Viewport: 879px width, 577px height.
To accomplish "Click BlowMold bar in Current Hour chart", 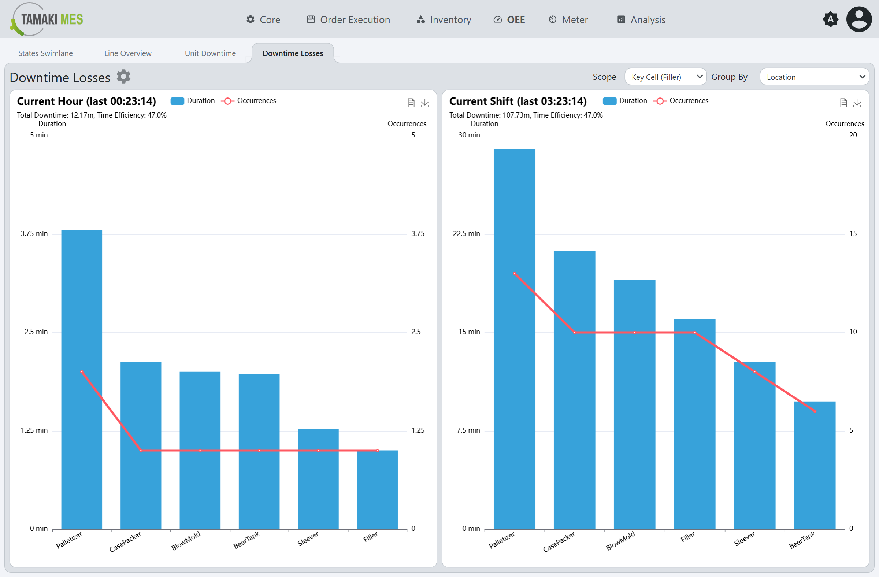I will pos(200,451).
